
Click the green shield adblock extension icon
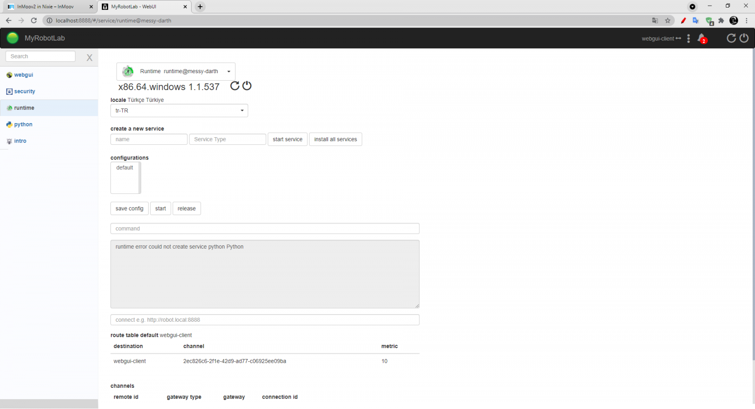[x=709, y=21]
